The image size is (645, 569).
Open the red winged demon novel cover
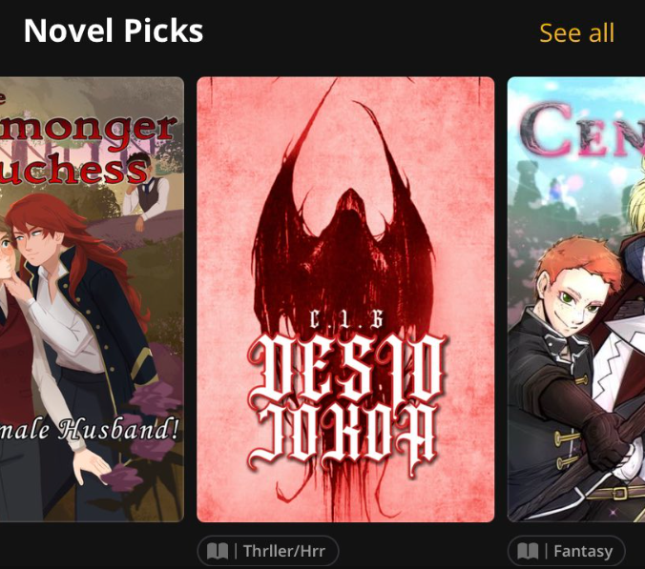pyautogui.click(x=345, y=299)
